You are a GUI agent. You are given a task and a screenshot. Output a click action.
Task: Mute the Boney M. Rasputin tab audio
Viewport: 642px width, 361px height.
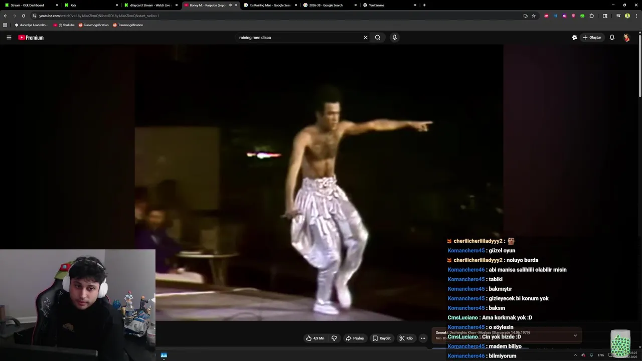(x=230, y=5)
